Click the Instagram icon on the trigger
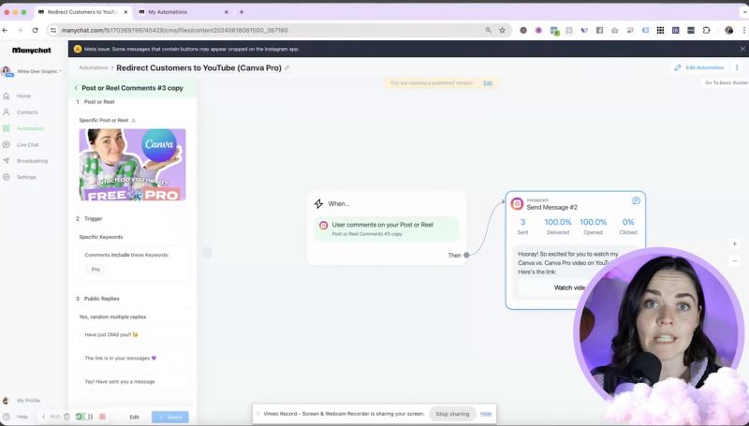Image resolution: width=749 pixels, height=426 pixels. click(323, 226)
